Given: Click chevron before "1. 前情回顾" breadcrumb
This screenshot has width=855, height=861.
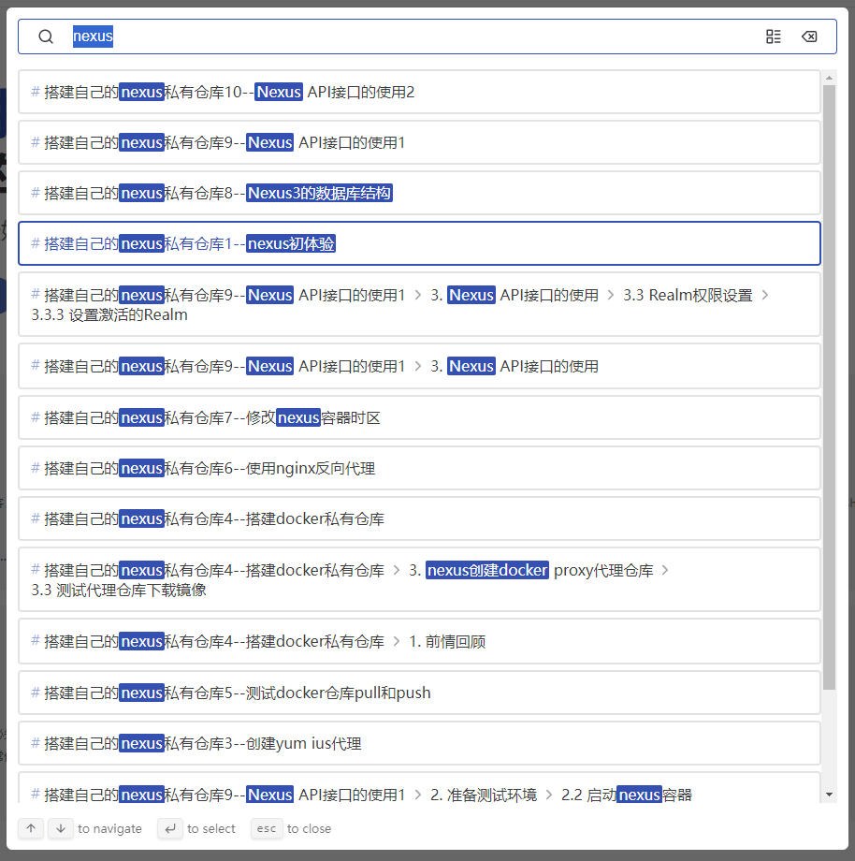Looking at the screenshot, I should pos(398,641).
